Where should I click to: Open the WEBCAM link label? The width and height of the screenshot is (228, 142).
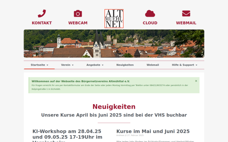pos(78,23)
